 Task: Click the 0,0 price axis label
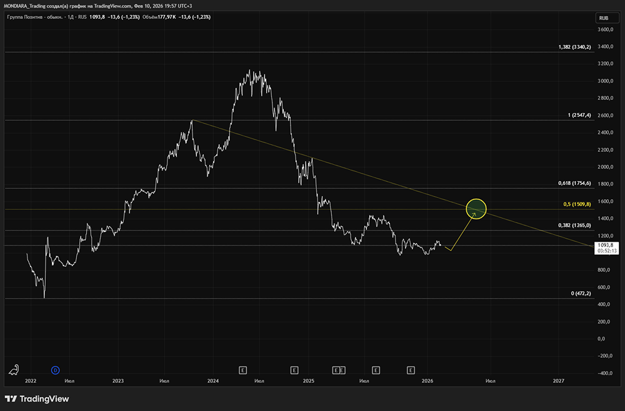click(x=601, y=339)
